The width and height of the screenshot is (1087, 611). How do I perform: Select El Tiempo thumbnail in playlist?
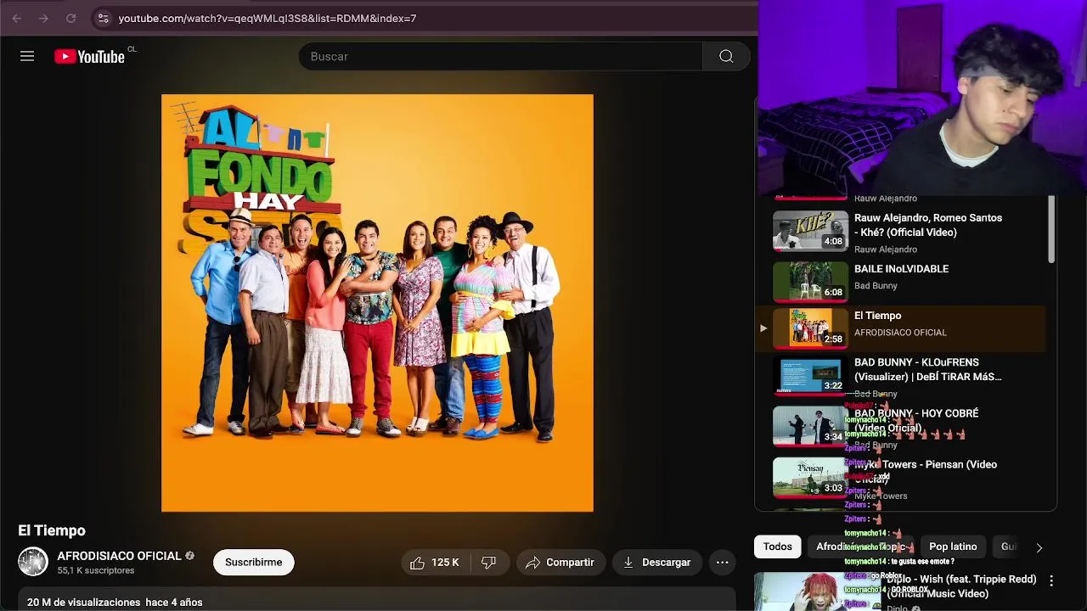pyautogui.click(x=810, y=328)
